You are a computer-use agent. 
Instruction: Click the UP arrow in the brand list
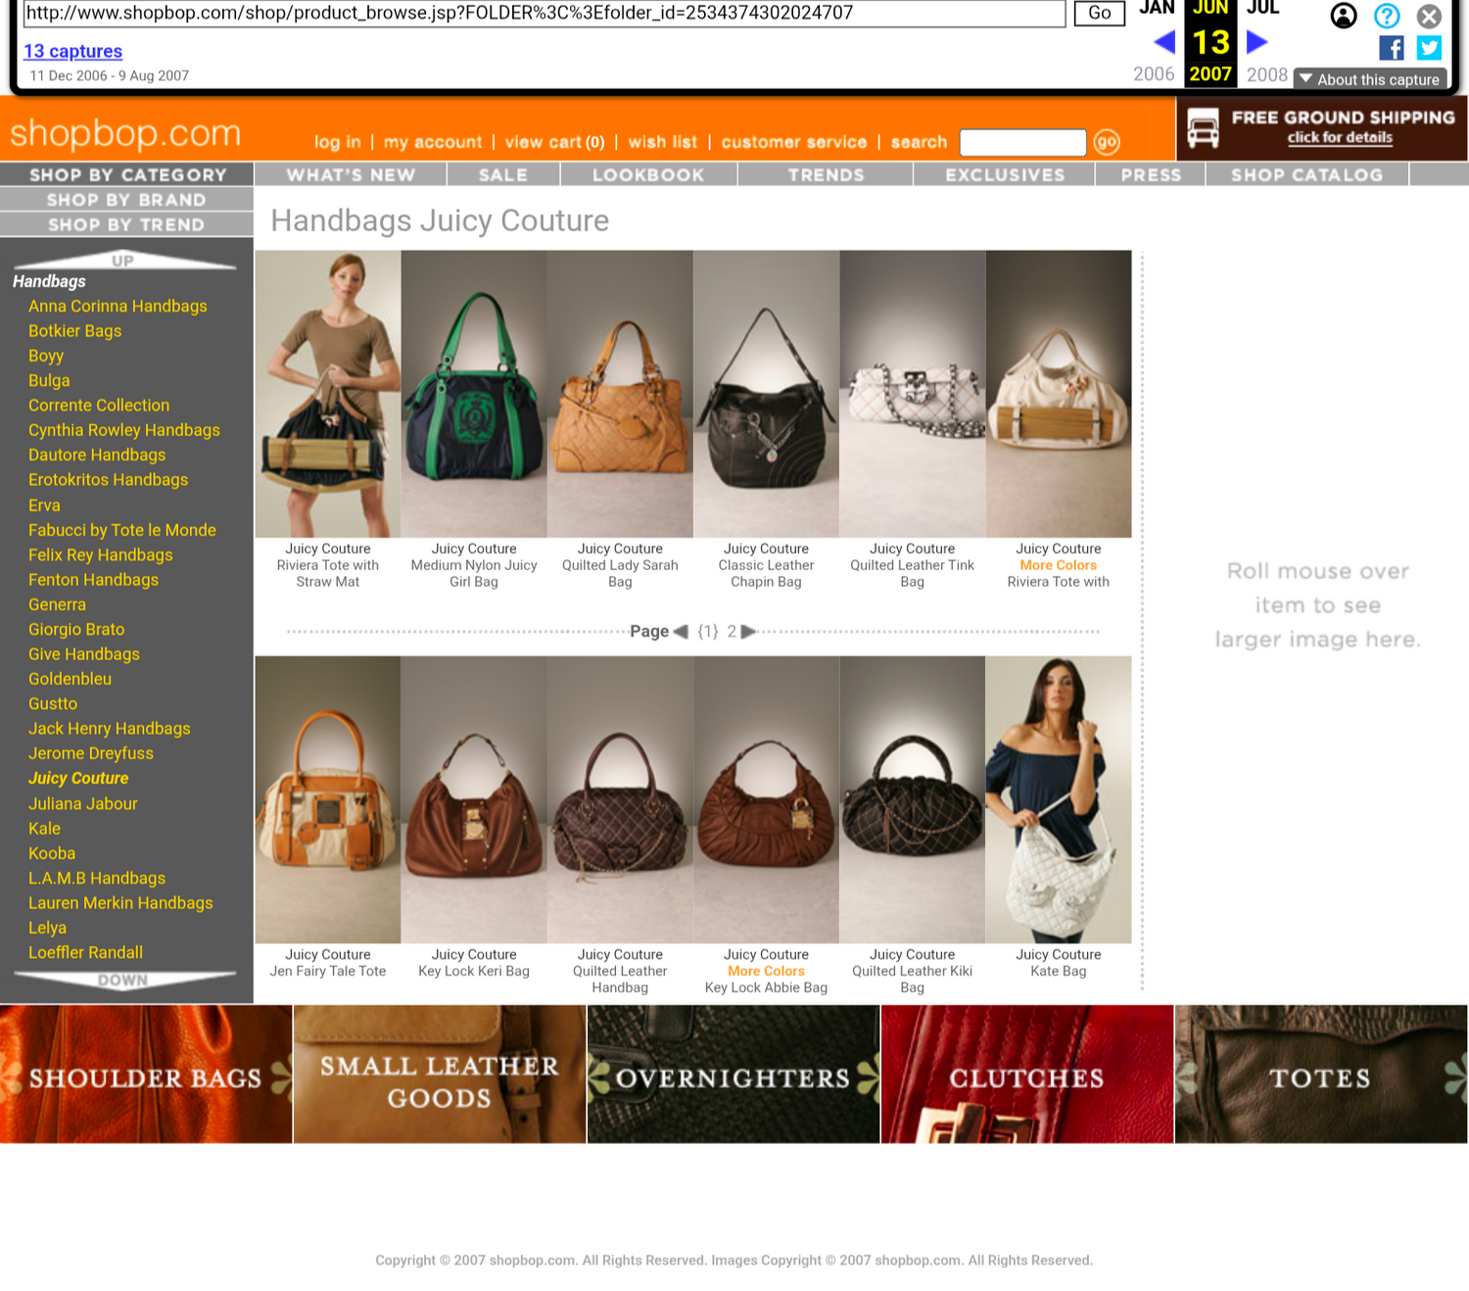pyautogui.click(x=123, y=260)
